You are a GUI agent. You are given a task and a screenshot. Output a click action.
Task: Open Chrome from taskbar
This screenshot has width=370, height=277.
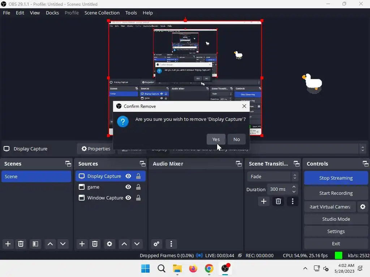[x=209, y=268]
